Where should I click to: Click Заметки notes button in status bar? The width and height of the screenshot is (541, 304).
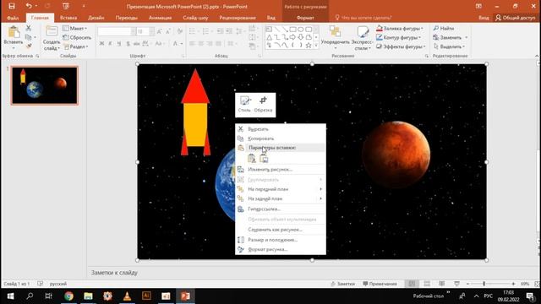pyautogui.click(x=342, y=284)
